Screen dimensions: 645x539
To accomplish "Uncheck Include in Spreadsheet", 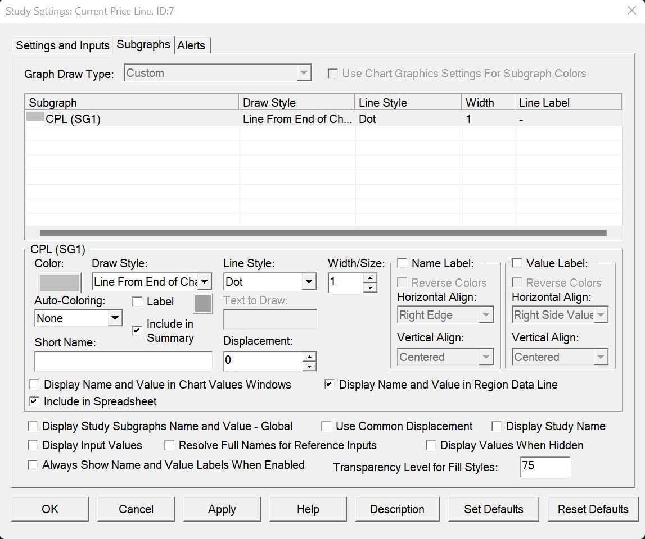I will click(x=34, y=401).
